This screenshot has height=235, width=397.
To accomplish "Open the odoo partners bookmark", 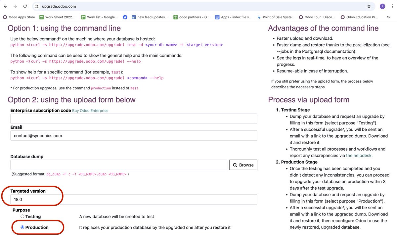I will pyautogui.click(x=192, y=17).
